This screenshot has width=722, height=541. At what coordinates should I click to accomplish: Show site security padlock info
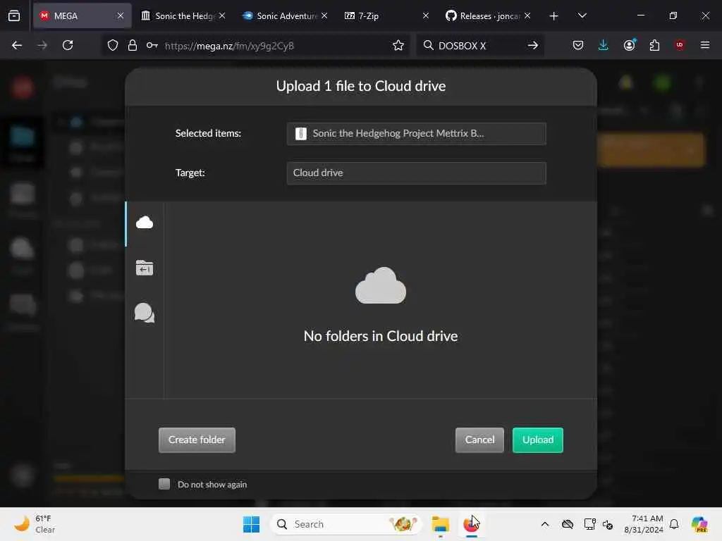133,45
